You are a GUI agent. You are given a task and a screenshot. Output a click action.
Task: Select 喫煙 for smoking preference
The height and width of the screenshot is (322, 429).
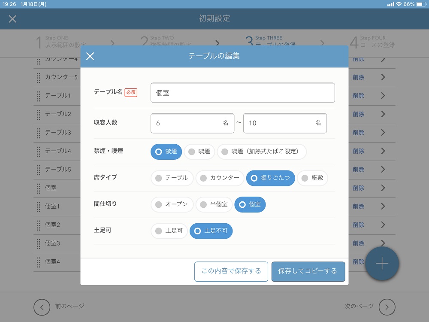pyautogui.click(x=199, y=151)
